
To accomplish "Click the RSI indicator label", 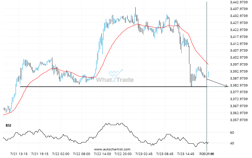I will 8,125.
